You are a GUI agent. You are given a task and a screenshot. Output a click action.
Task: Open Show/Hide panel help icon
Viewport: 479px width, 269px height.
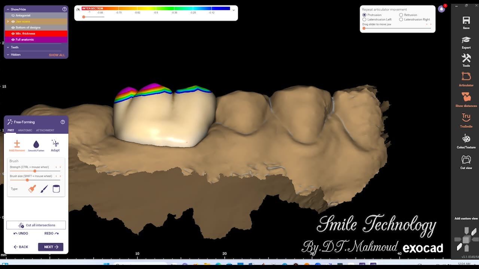coord(64,9)
